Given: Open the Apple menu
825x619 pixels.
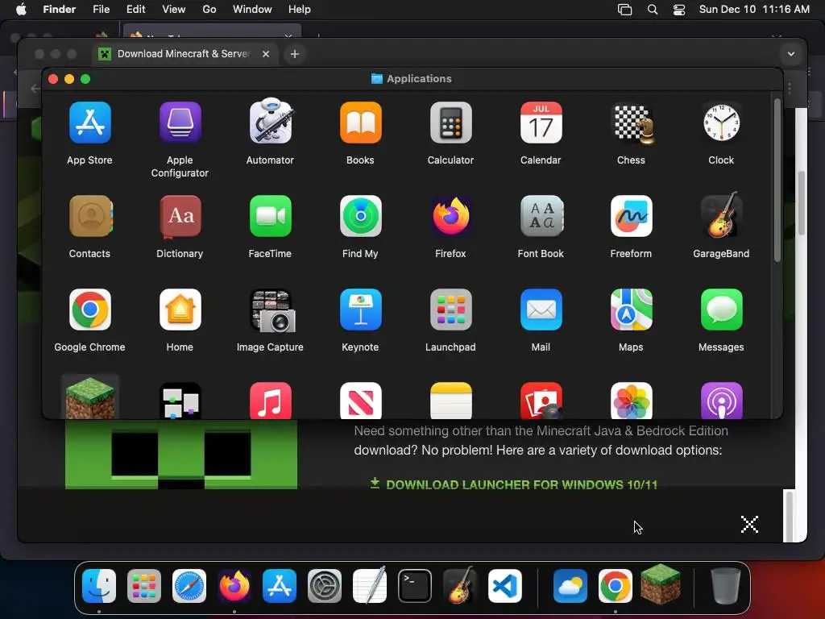Looking at the screenshot, I should (x=21, y=10).
